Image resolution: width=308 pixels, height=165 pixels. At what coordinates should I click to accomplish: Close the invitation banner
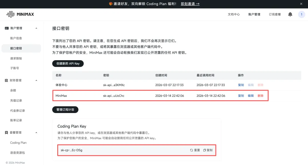coord(301,4)
